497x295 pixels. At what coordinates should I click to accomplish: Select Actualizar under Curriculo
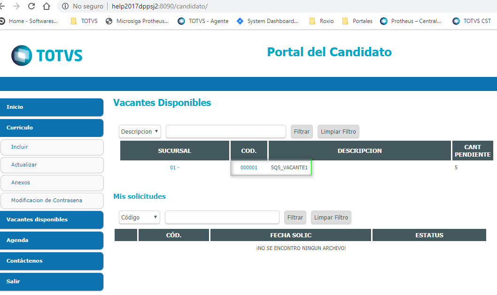point(52,165)
